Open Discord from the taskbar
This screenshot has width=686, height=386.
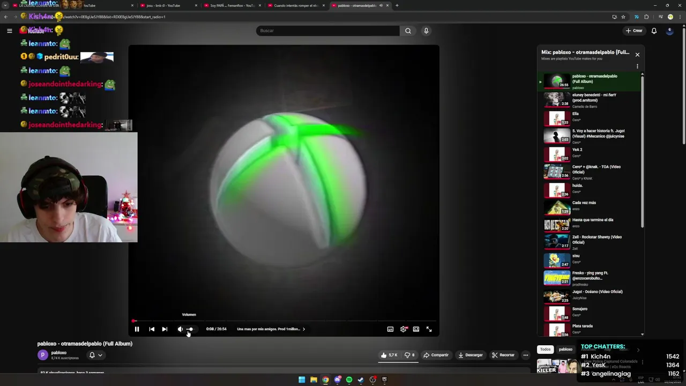point(337,380)
